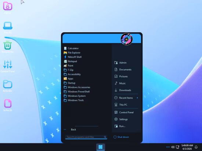Select Control Panel desktop icon
Screen dimensions: 202x151
(x=8, y=66)
